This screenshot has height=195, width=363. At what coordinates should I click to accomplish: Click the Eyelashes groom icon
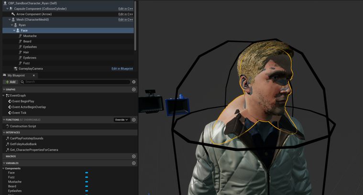(x=21, y=47)
